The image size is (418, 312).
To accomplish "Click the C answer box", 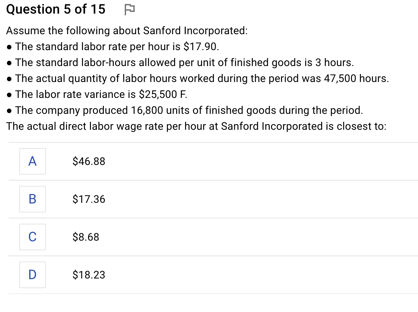I will click(x=32, y=237).
